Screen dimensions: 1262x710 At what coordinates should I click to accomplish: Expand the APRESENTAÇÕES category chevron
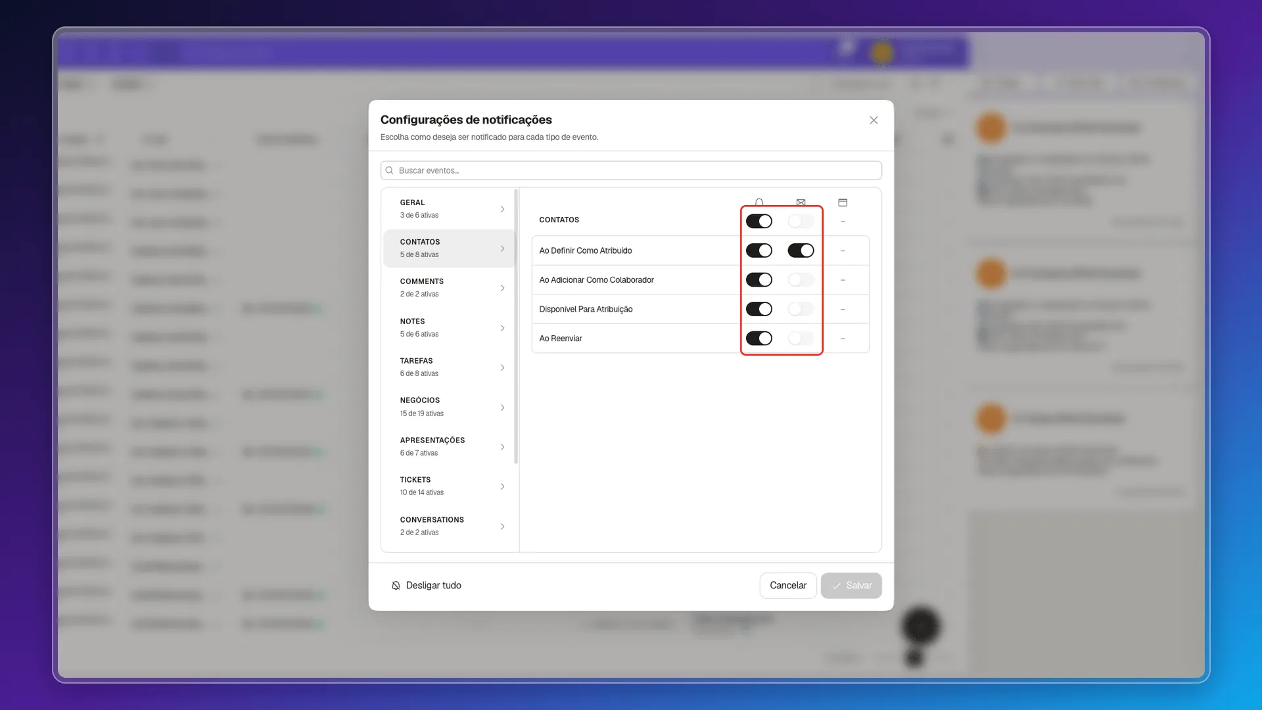tap(502, 447)
